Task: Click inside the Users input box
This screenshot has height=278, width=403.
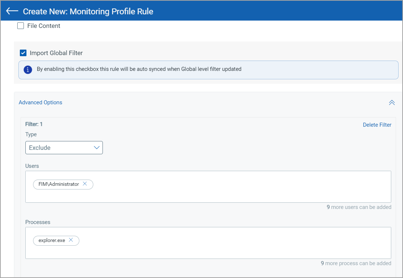Action: 208,187
